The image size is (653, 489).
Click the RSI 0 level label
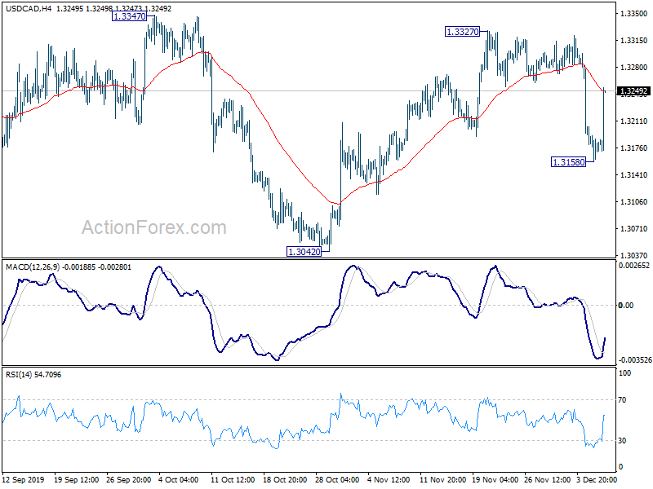[x=620, y=467]
